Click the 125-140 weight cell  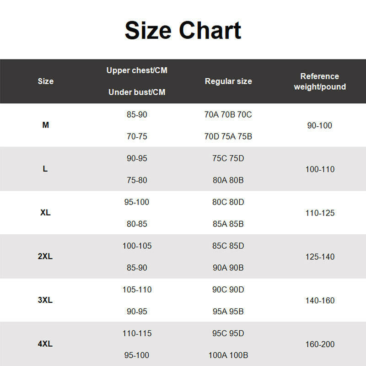(320, 257)
